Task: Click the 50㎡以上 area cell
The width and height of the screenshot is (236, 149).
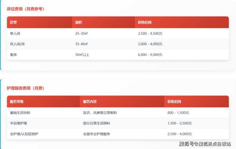Action: tap(82, 55)
